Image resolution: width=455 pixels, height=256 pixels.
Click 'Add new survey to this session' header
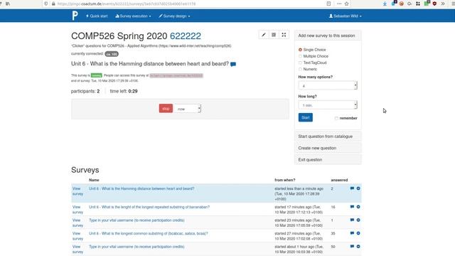pyautogui.click(x=328, y=36)
